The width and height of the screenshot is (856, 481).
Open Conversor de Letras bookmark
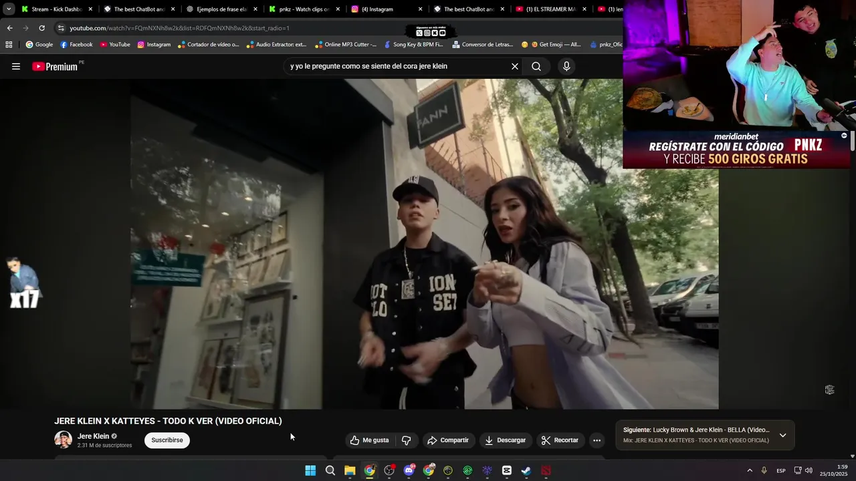[x=483, y=45]
